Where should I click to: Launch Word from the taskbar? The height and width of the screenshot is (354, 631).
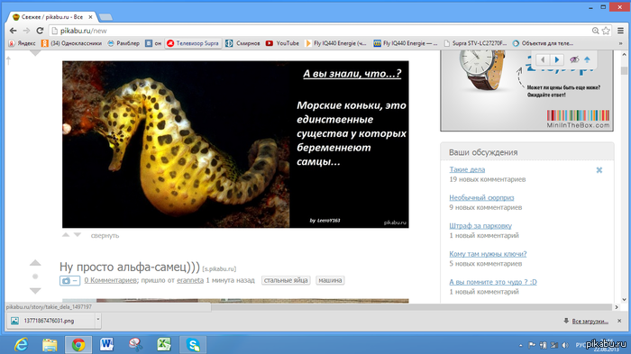[106, 345]
